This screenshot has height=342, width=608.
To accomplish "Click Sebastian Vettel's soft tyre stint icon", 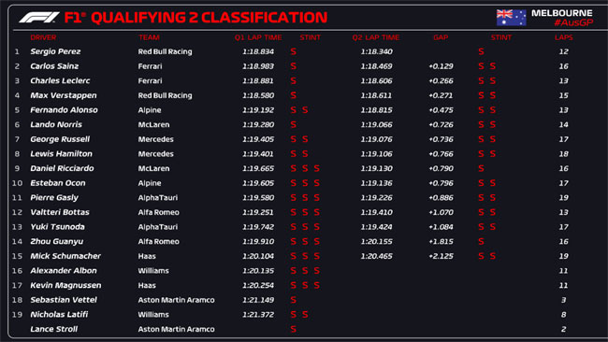I will 294,300.
